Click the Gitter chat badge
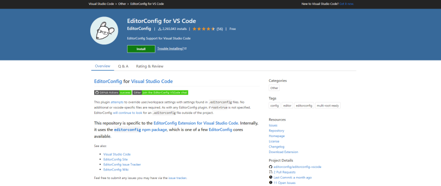This screenshot has height=186, width=441. pyautogui.click(x=160, y=92)
